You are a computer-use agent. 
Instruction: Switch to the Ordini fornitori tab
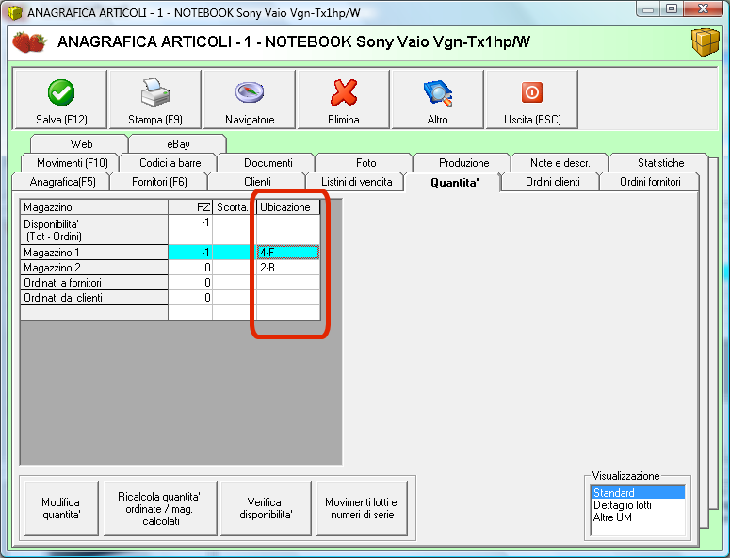(649, 182)
